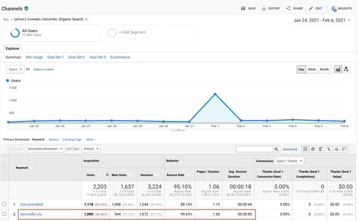Click the Export download icon
This screenshot has height=221, width=358.
pos(264,9)
